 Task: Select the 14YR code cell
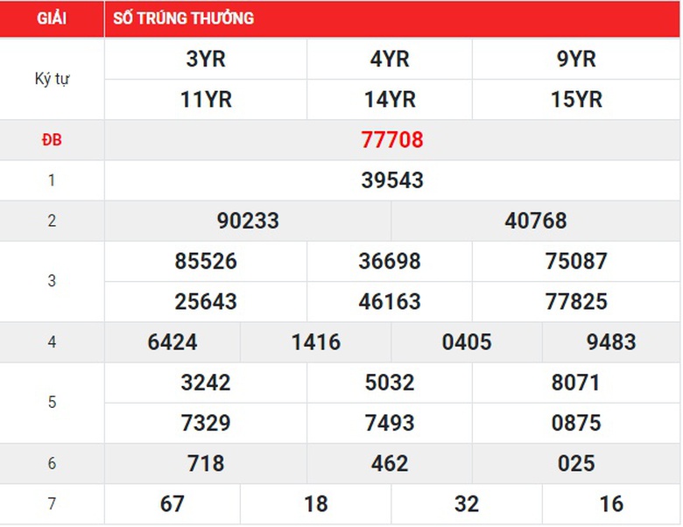(x=390, y=100)
